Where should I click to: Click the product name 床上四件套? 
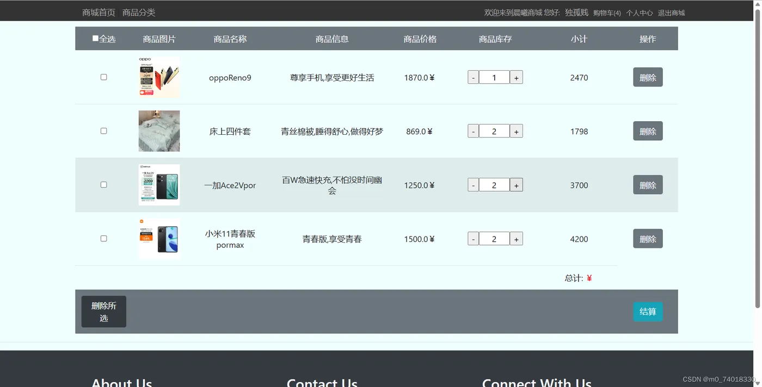(230, 132)
